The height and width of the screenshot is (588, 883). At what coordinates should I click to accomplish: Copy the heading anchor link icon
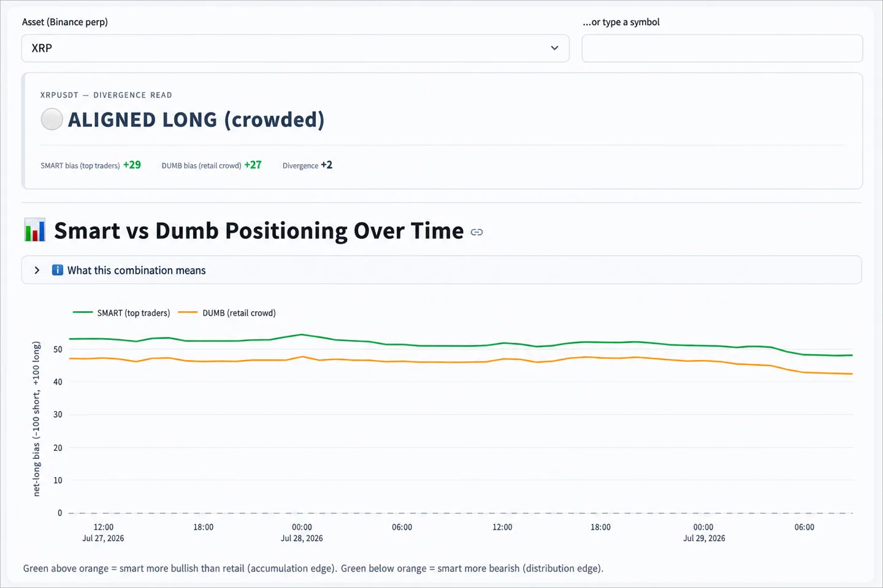pos(476,232)
